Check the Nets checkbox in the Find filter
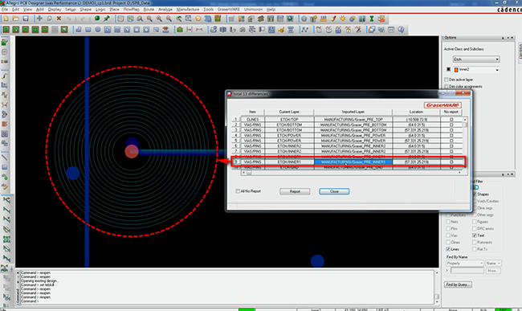Screen dimensions: 522x311 [x=448, y=222]
